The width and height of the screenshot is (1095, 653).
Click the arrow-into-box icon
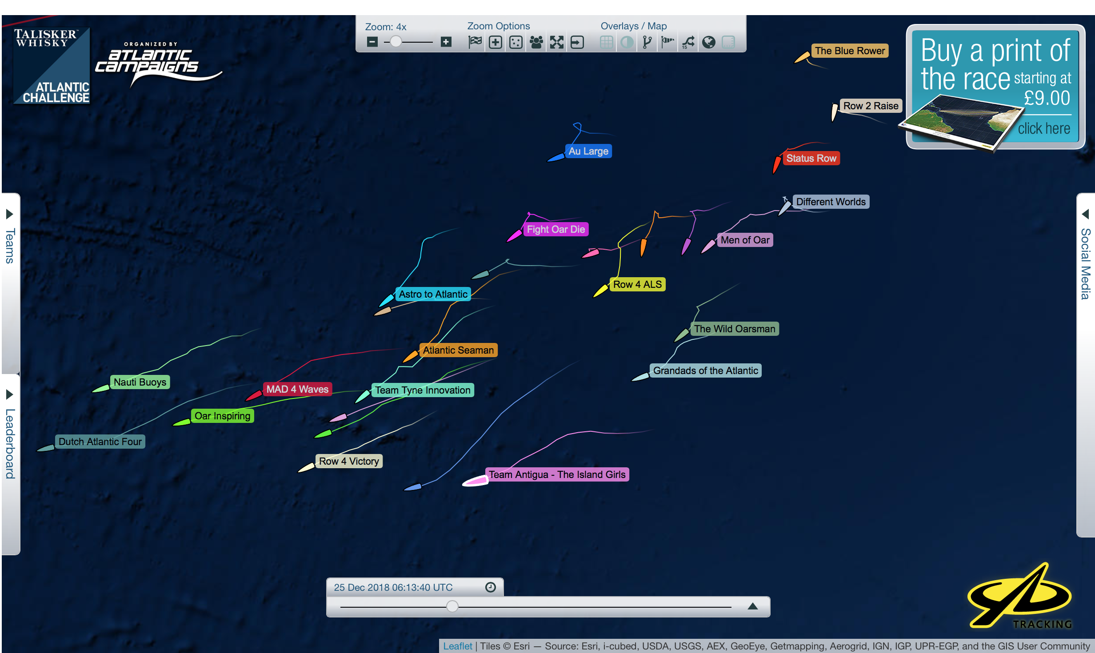[577, 42]
